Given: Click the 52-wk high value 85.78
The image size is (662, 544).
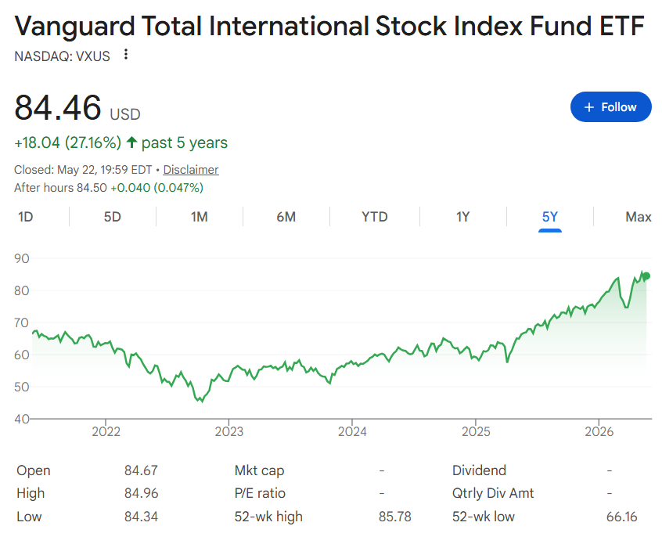Looking at the screenshot, I should [x=394, y=517].
